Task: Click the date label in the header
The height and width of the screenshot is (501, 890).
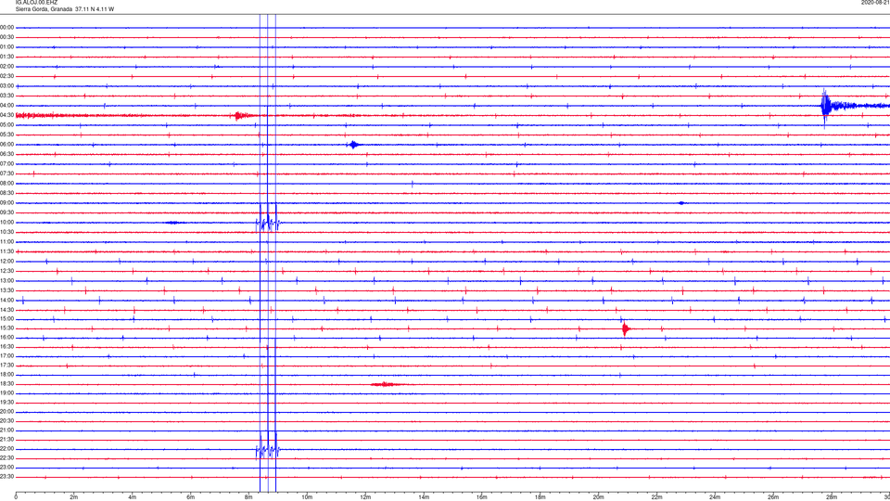Action: [x=875, y=2]
